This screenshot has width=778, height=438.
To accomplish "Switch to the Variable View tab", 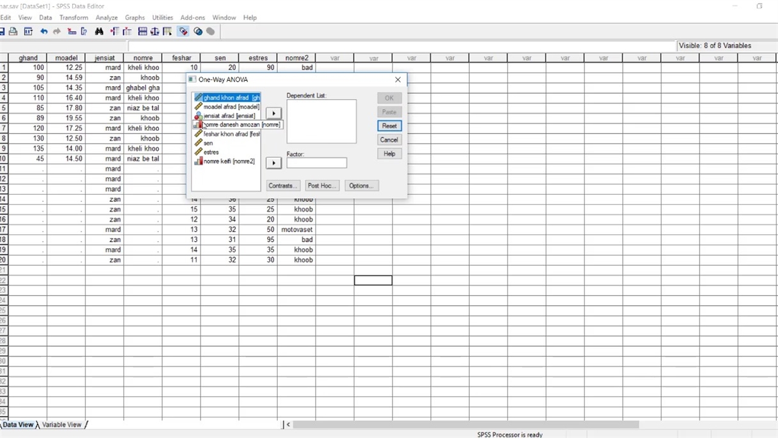I will click(x=61, y=425).
